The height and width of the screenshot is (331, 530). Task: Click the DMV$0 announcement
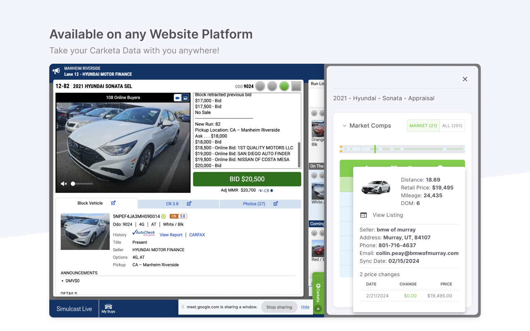click(72, 281)
